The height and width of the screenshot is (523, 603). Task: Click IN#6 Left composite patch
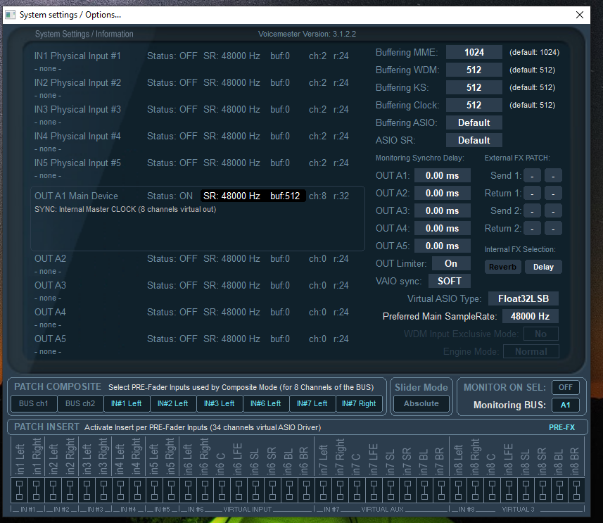(266, 404)
